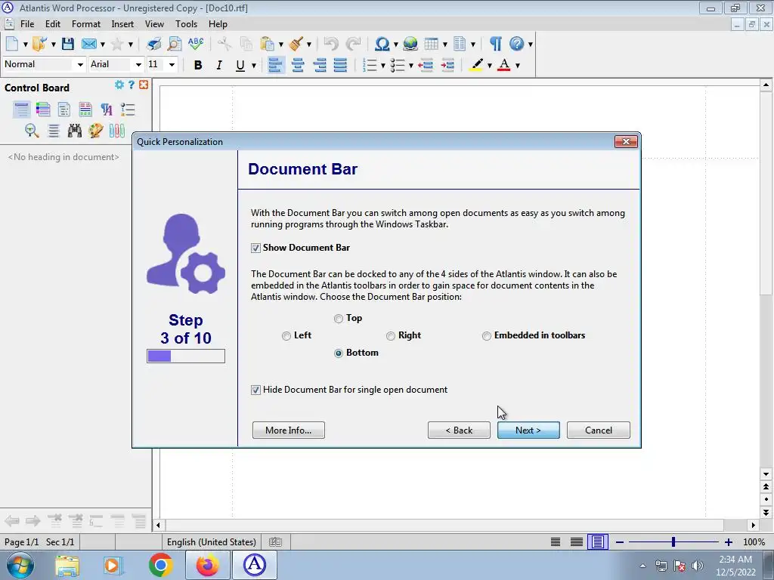Screen dimensions: 774x580
Task: Center align text
Action: (x=298, y=65)
